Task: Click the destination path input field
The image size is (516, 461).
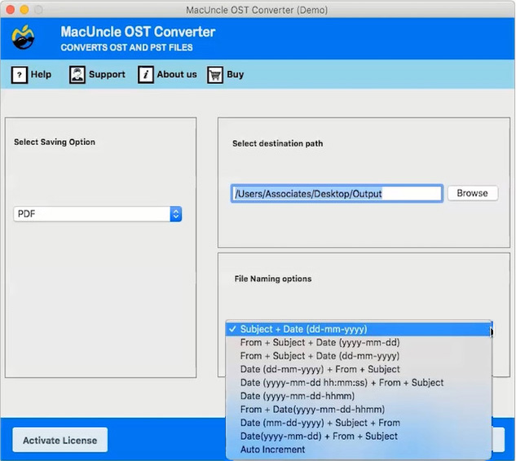Action: pos(337,194)
